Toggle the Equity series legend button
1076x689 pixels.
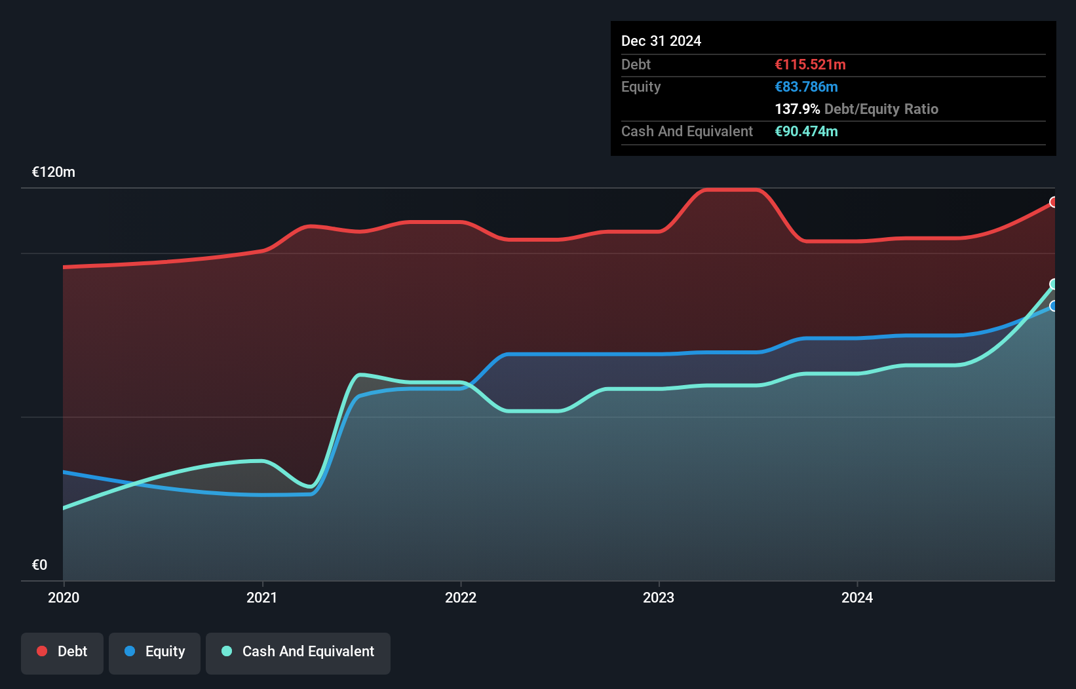155,653
